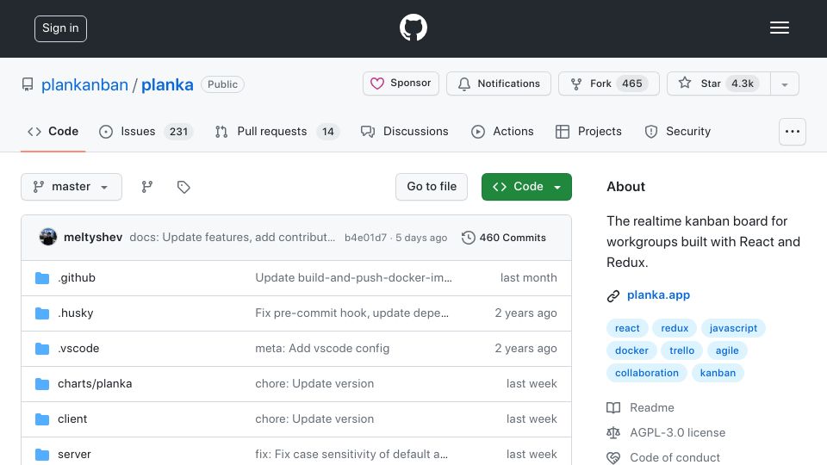View tags via the tag icon
The image size is (827, 465).
pos(183,187)
